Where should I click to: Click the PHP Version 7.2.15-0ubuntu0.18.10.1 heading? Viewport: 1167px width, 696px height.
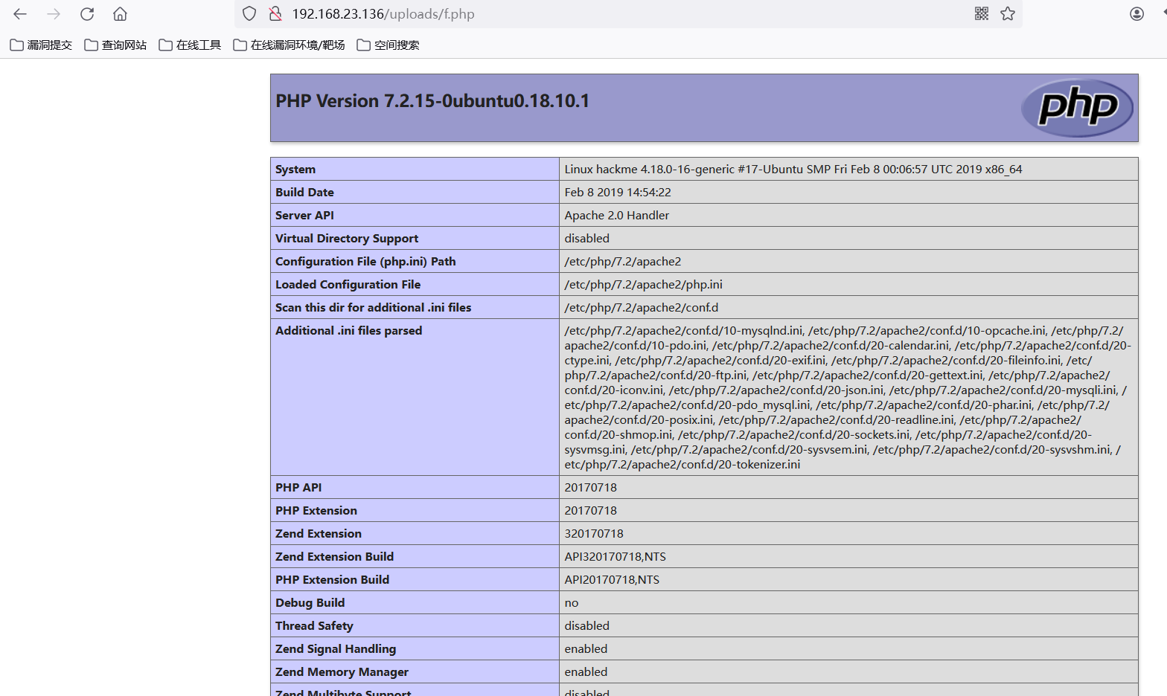pos(432,101)
